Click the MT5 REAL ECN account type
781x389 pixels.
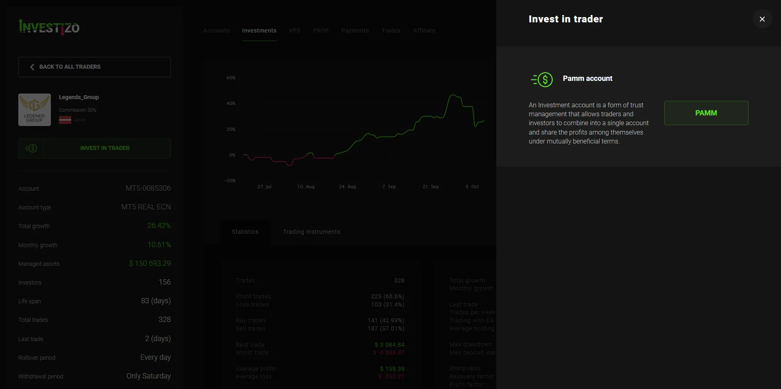pos(146,207)
